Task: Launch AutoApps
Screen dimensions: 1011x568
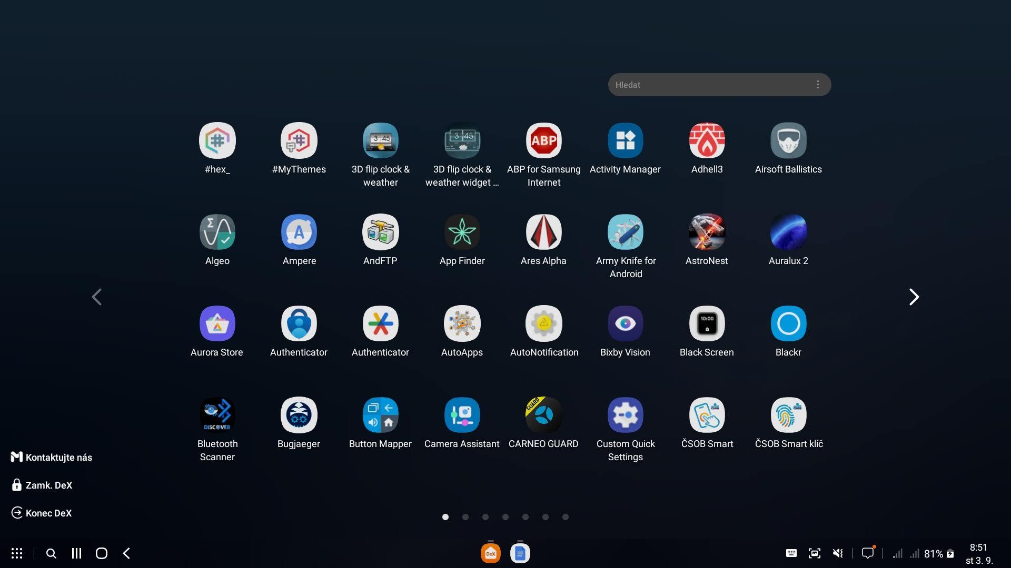Action: tap(462, 323)
